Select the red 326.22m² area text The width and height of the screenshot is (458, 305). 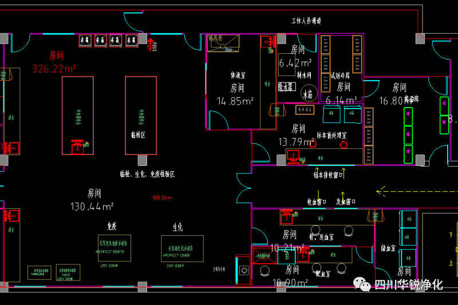55,69
